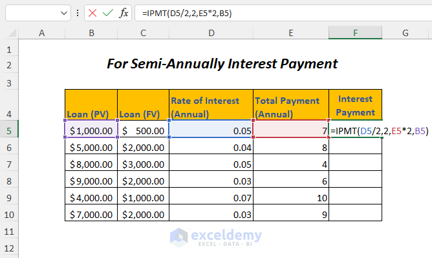
Task: Open Insert Function using the fx icon
Action: (124, 13)
